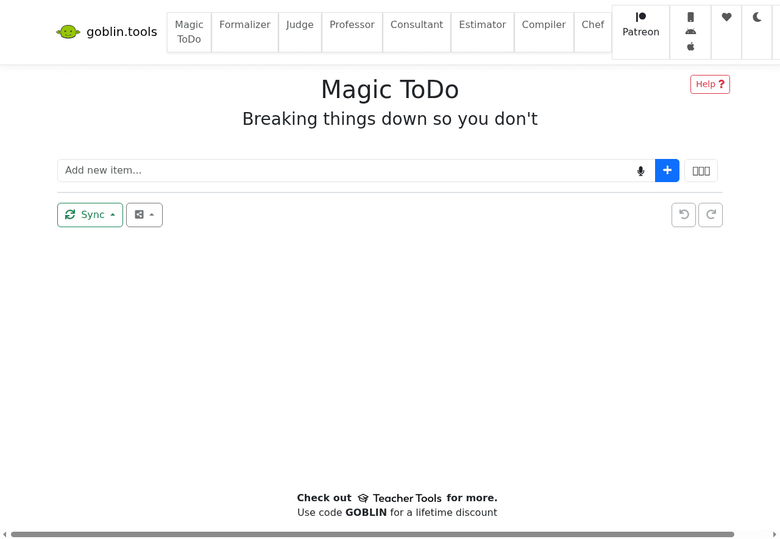Select Estimator from the navigation
780x539 pixels.
point(482,25)
